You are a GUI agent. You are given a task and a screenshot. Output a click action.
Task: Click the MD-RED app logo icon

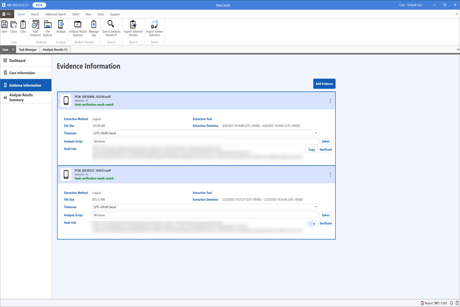click(4, 5)
